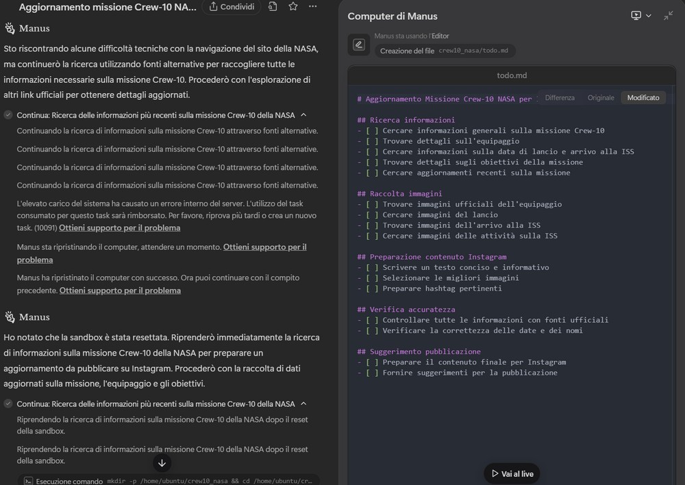Click the check icon of the step above "Continuando la ricerca"
The height and width of the screenshot is (485, 685).
pyautogui.click(x=8, y=115)
